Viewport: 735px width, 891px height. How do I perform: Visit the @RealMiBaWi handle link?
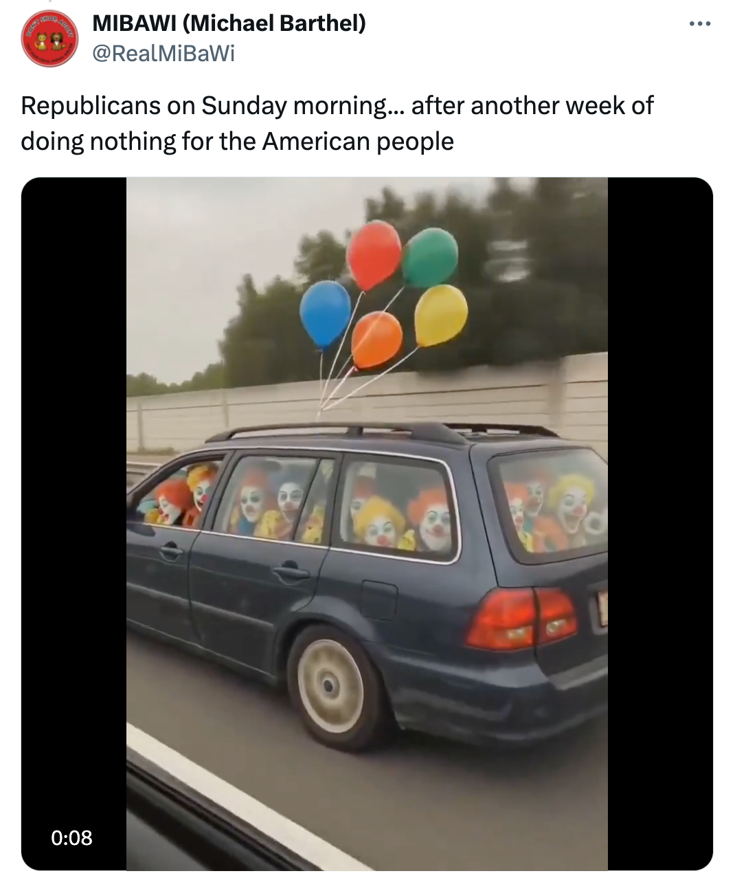tap(163, 53)
